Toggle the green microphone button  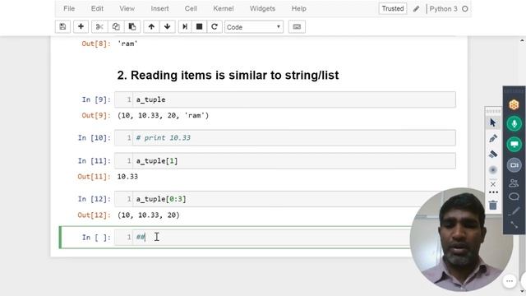(514, 124)
